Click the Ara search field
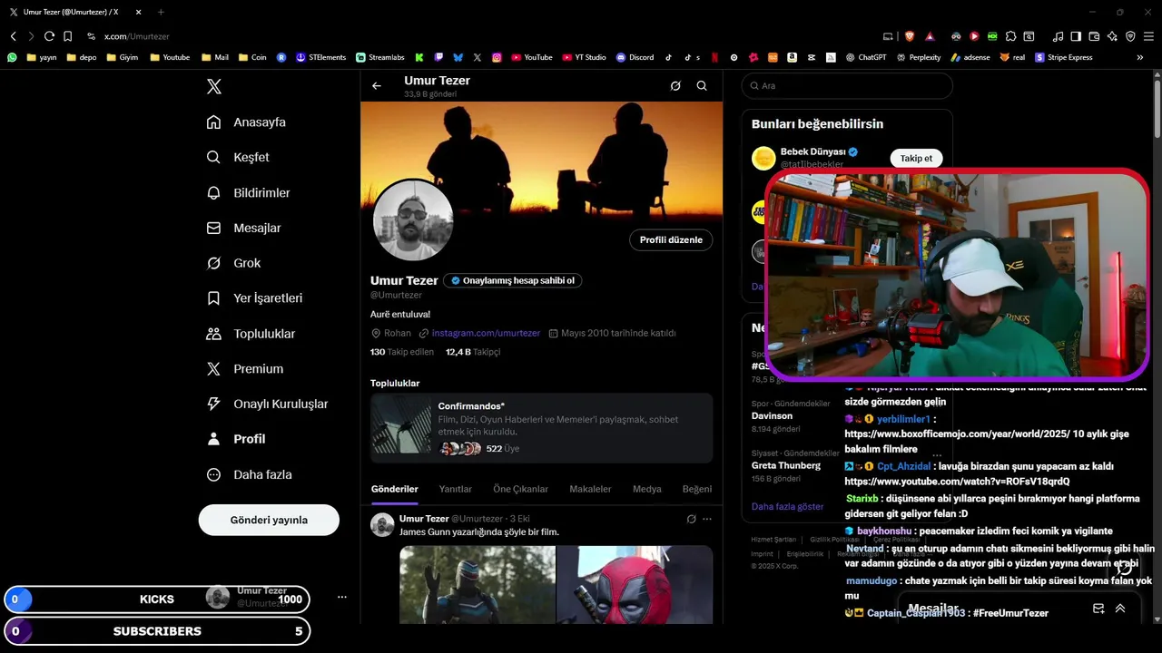The image size is (1162, 653). click(x=847, y=85)
